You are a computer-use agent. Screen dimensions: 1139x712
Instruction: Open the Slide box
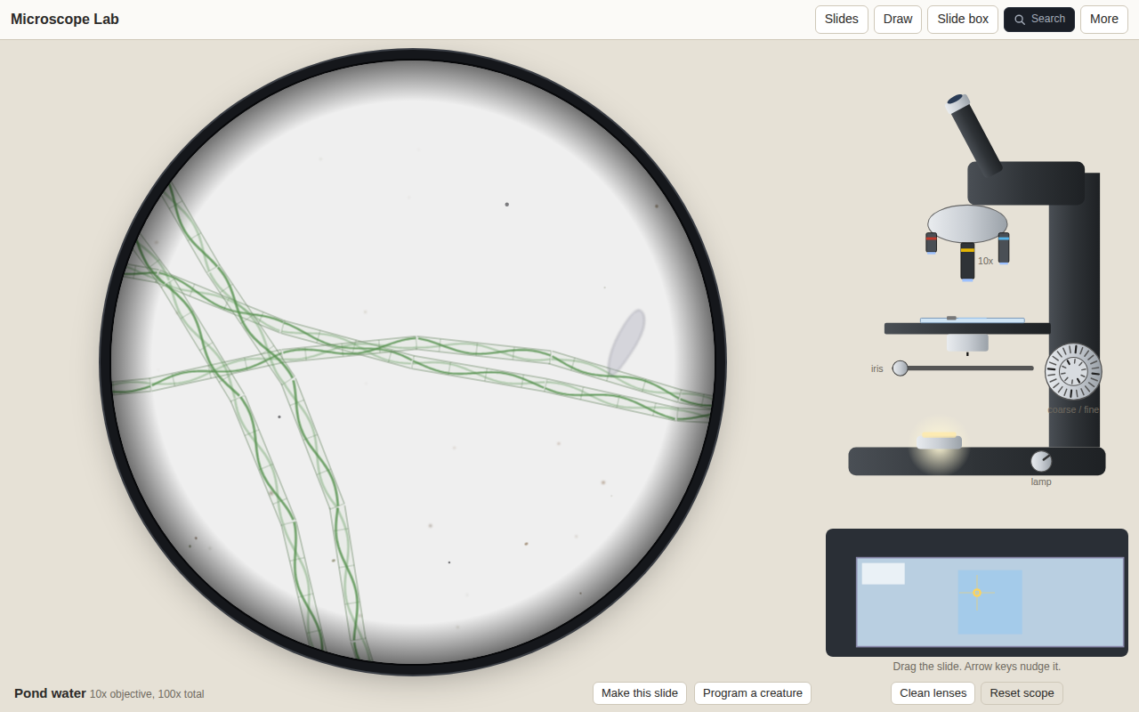click(x=963, y=20)
